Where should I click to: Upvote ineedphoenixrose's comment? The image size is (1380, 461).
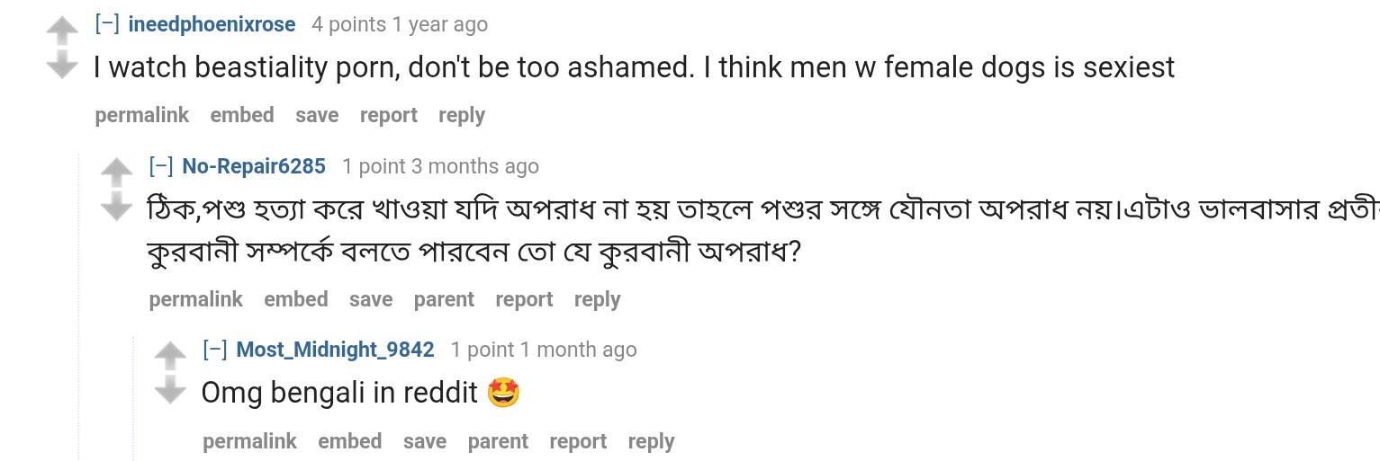click(x=62, y=32)
